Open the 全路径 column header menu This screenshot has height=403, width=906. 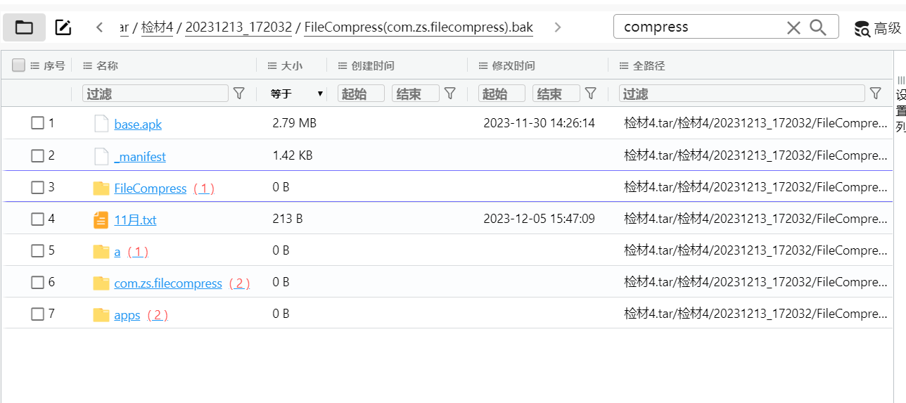pyautogui.click(x=624, y=65)
